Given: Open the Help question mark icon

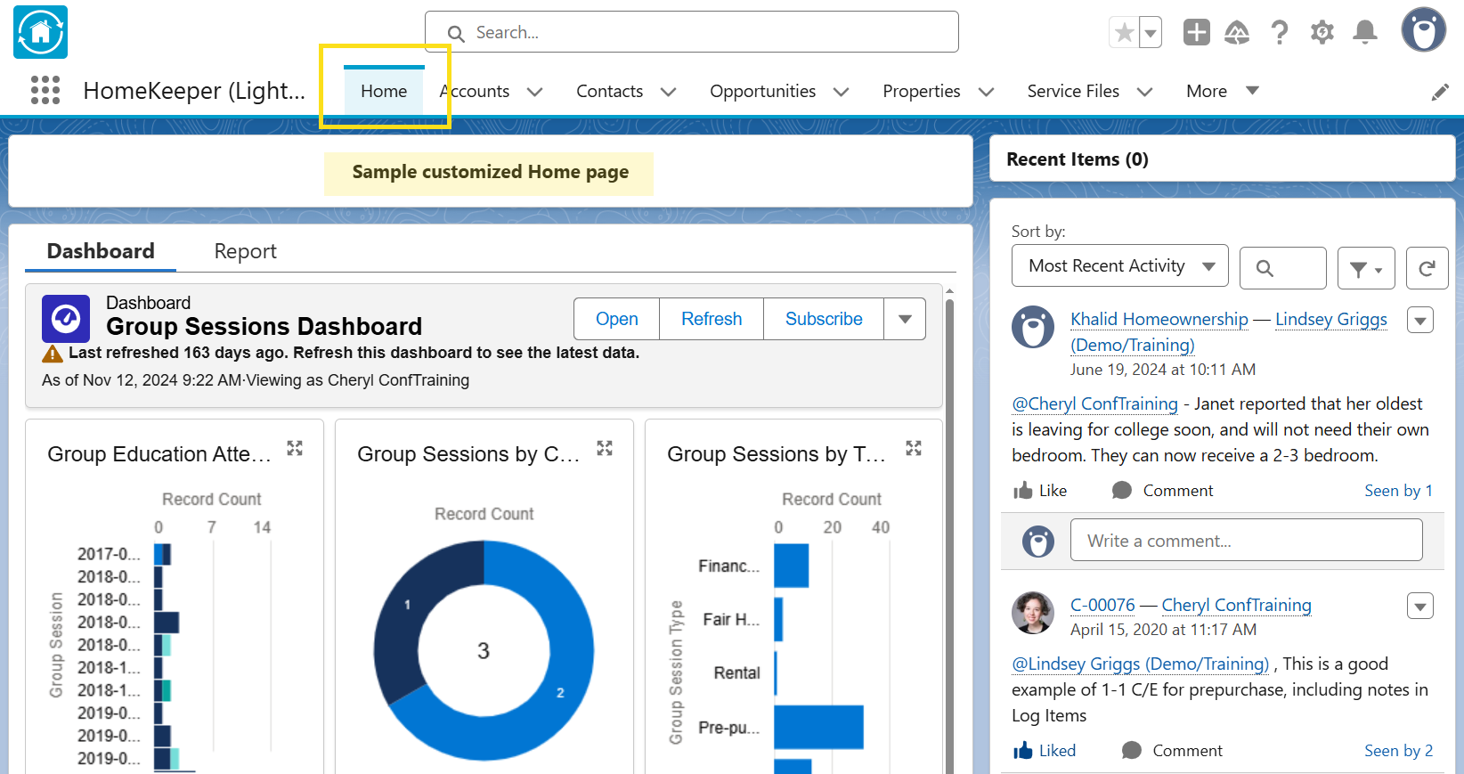Looking at the screenshot, I should (1280, 33).
